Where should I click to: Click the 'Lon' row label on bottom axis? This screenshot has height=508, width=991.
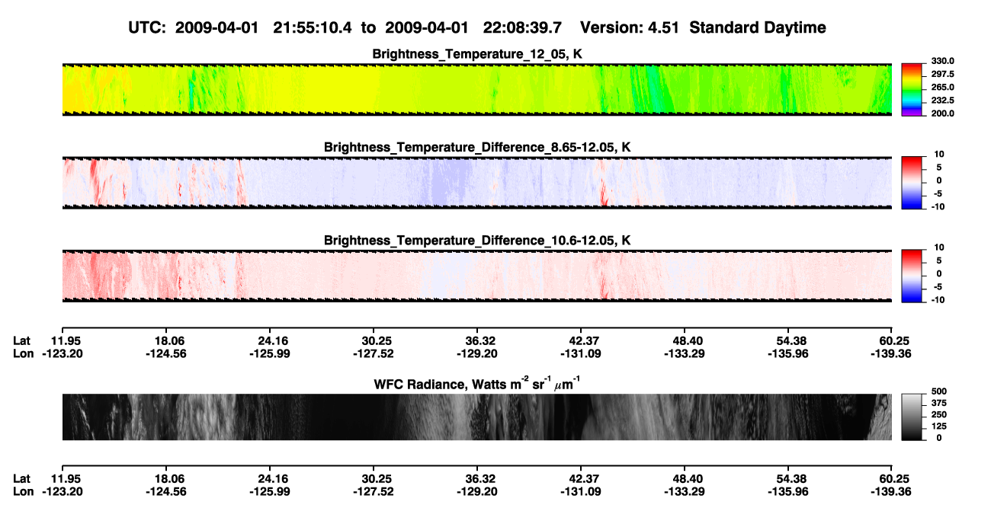coord(24,492)
